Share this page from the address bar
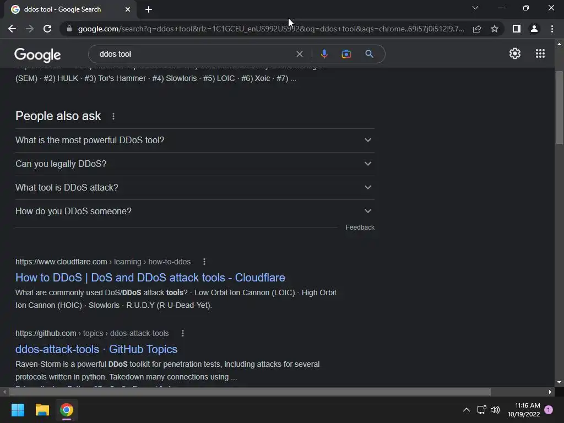564x423 pixels. point(477,29)
